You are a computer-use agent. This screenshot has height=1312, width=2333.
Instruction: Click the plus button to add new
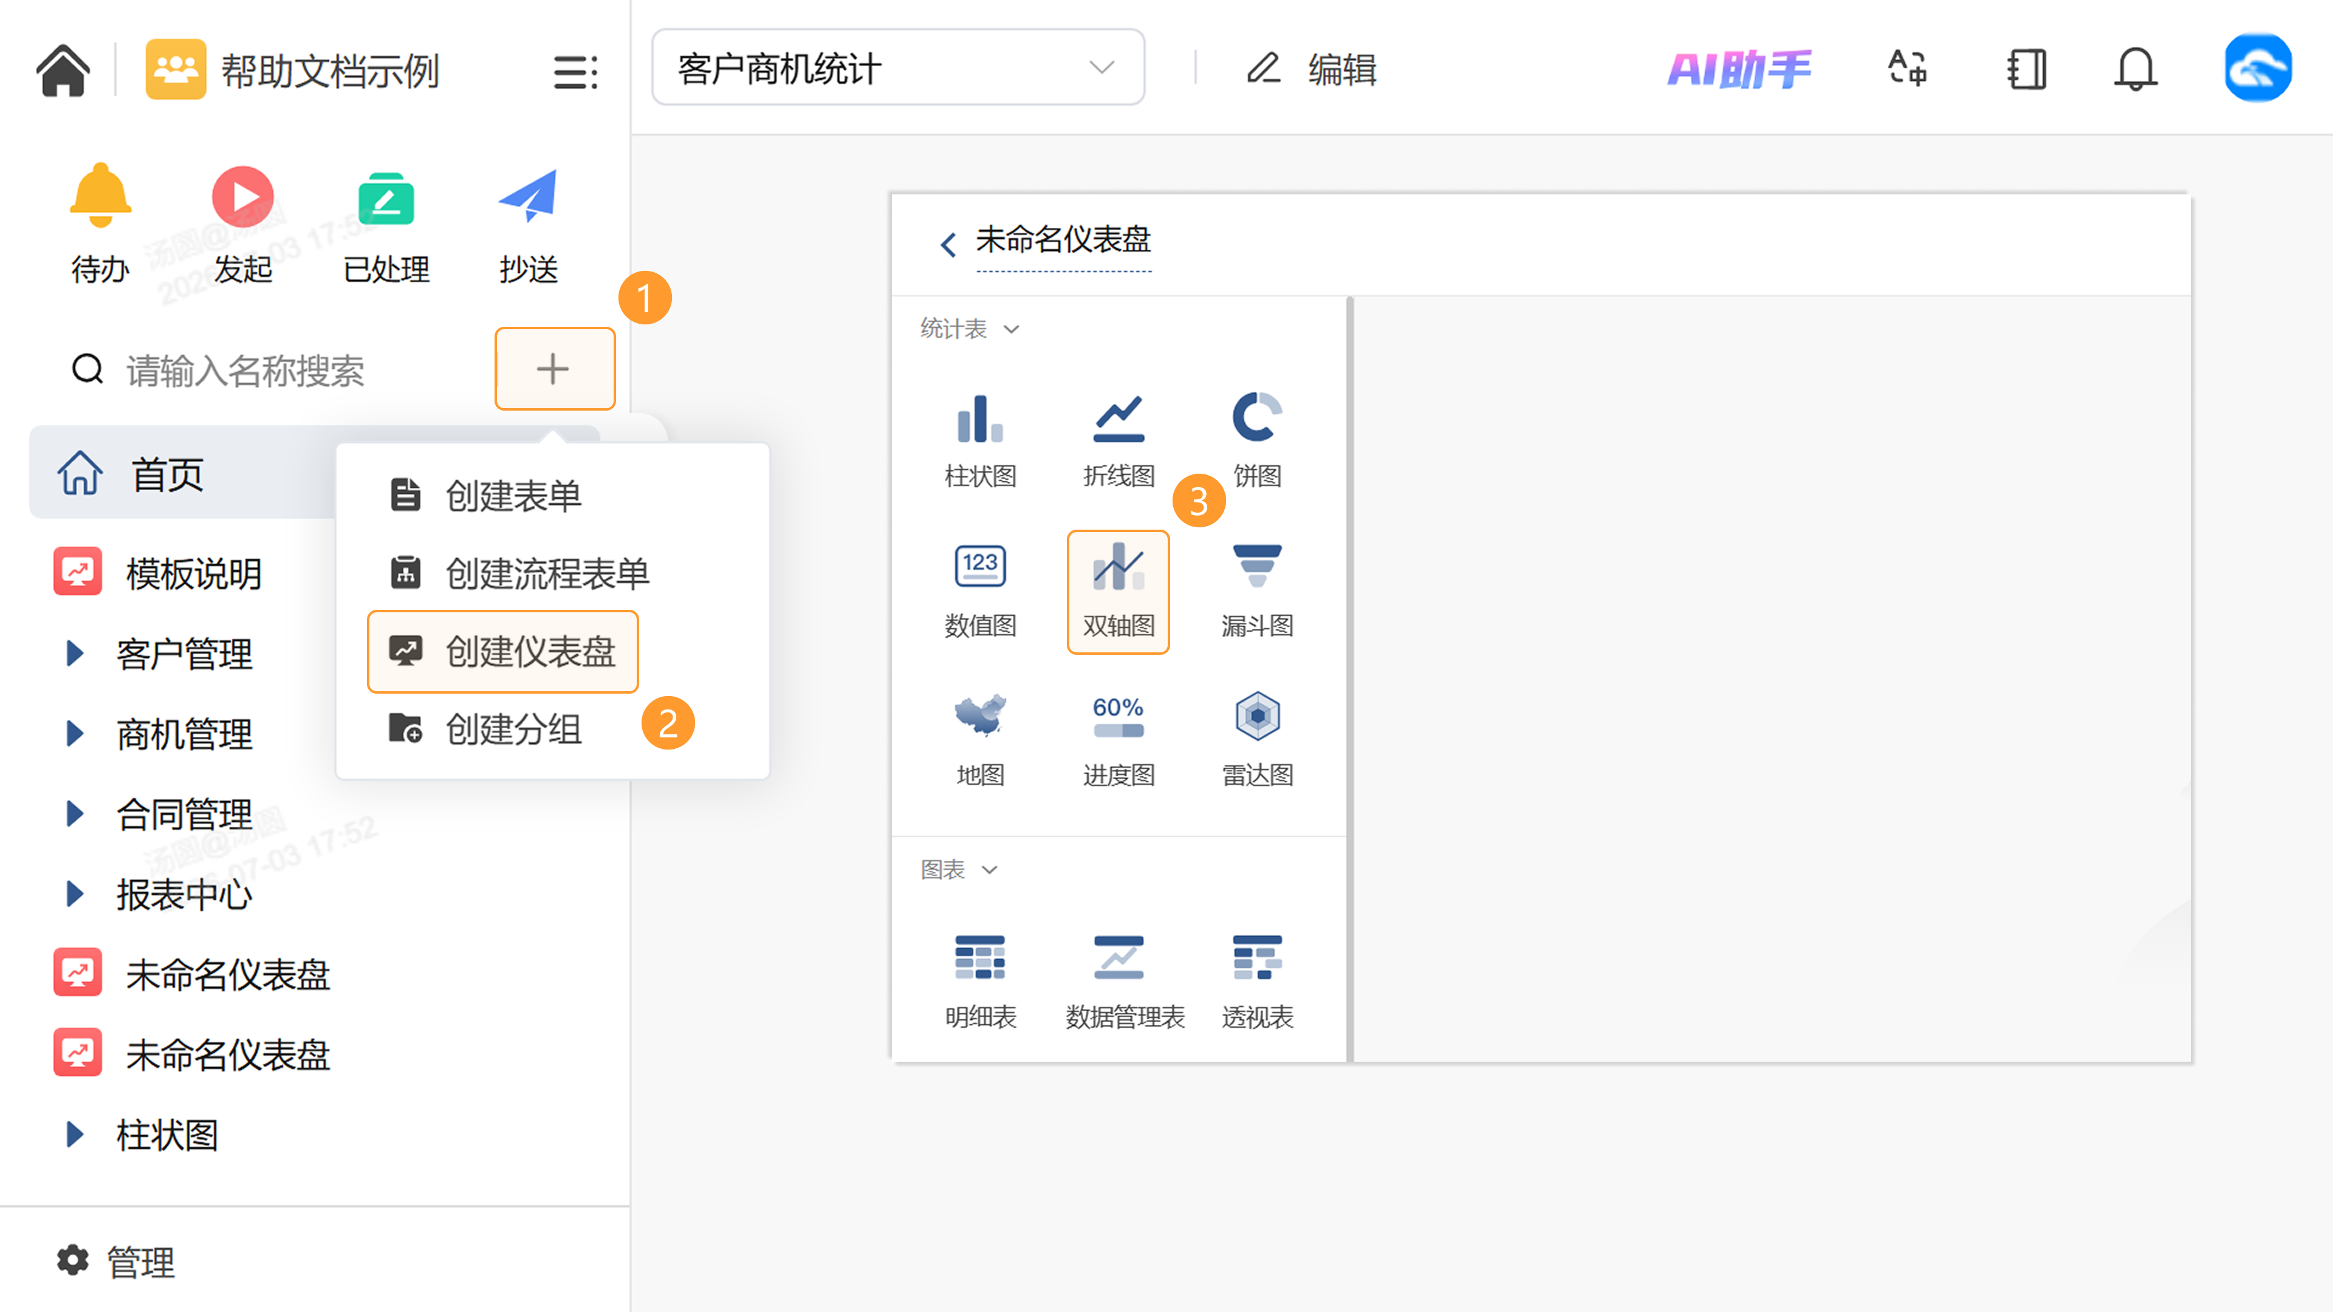pyautogui.click(x=554, y=369)
